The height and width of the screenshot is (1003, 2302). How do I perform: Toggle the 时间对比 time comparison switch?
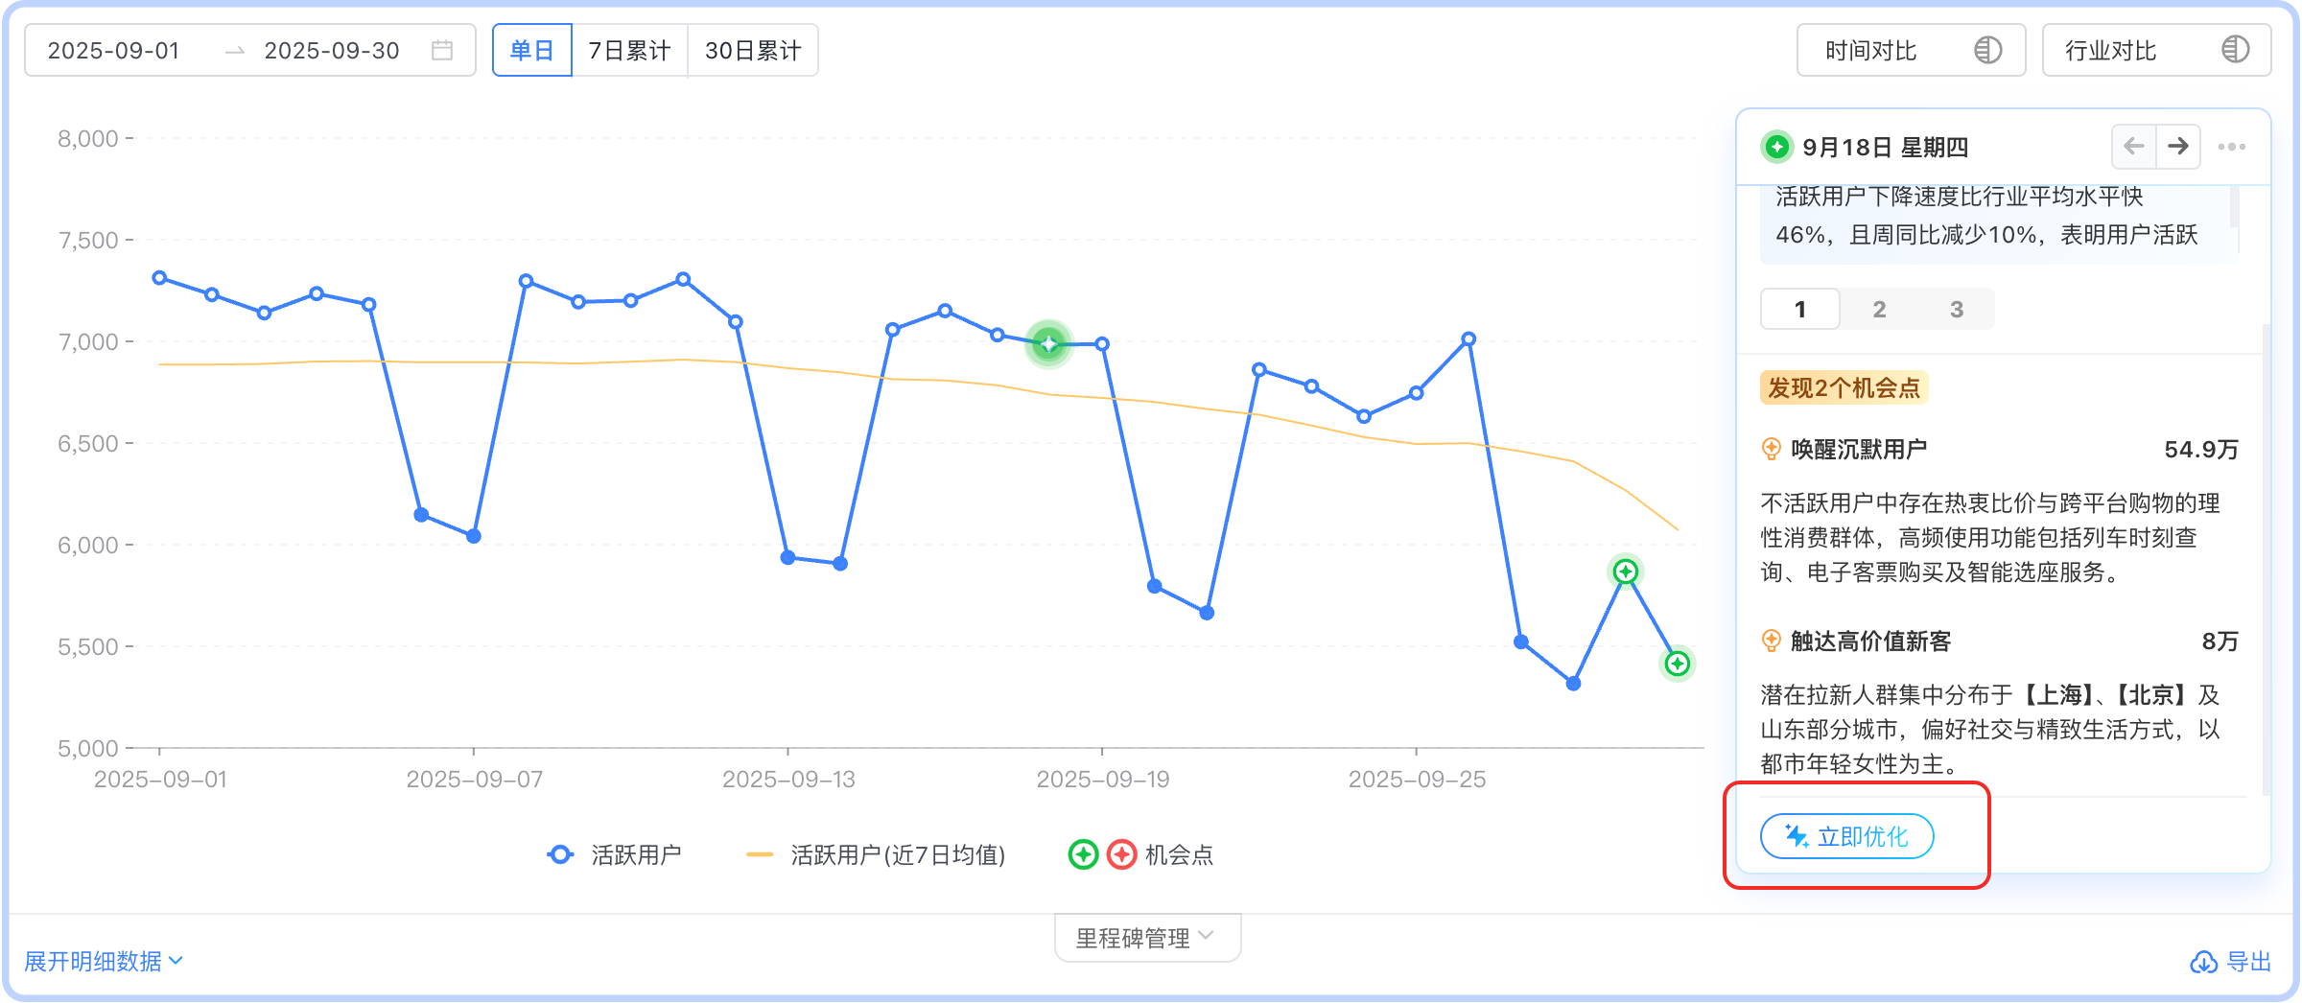(1987, 51)
